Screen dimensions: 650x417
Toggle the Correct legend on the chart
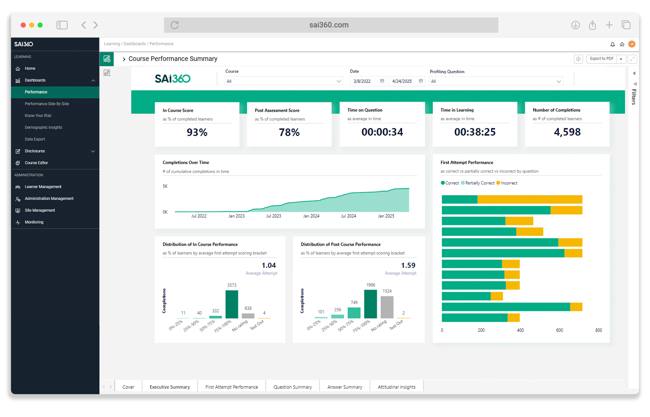click(450, 183)
